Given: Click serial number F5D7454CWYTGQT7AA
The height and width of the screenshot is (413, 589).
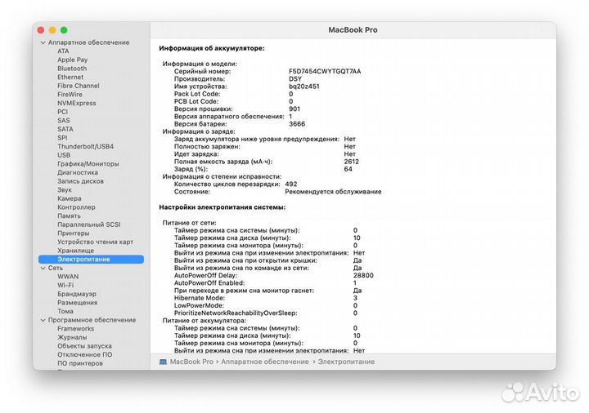Looking at the screenshot, I should pyautogui.click(x=325, y=71).
